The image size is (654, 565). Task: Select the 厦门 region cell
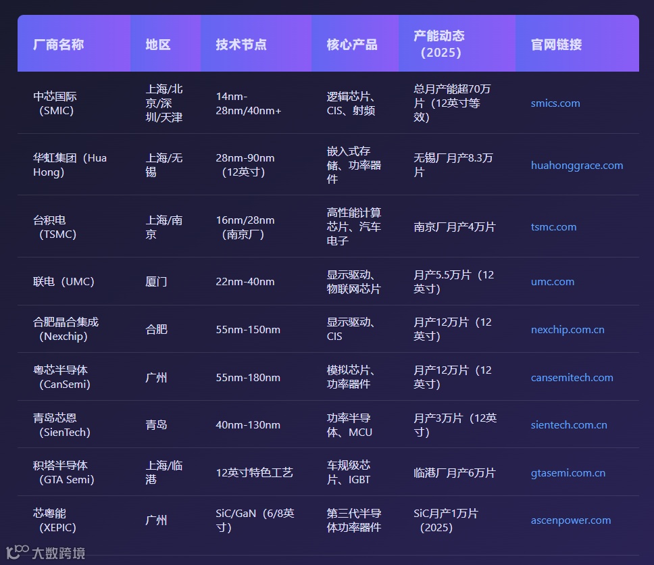coord(166,282)
